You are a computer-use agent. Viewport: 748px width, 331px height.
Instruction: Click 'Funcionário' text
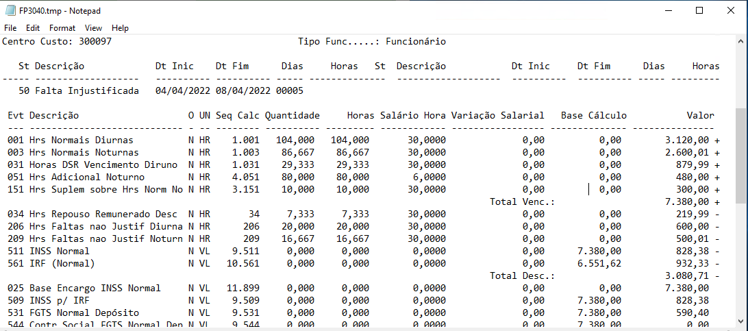(x=416, y=42)
